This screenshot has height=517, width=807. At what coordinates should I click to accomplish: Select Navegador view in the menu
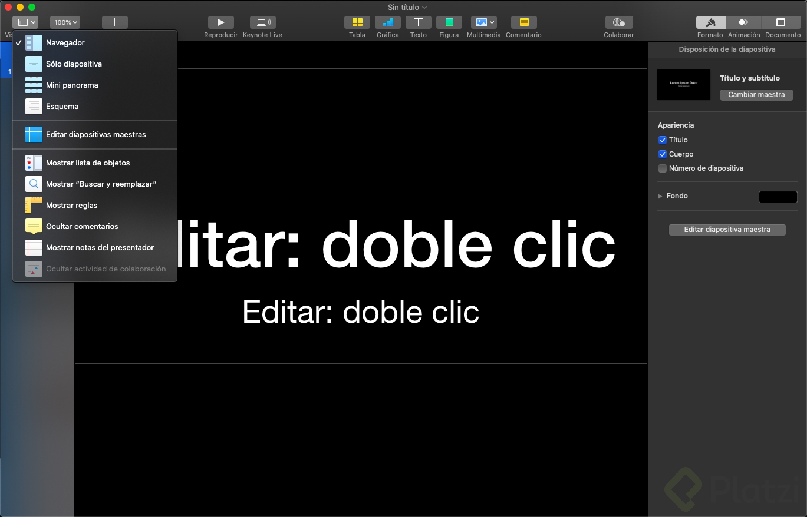[95, 43]
